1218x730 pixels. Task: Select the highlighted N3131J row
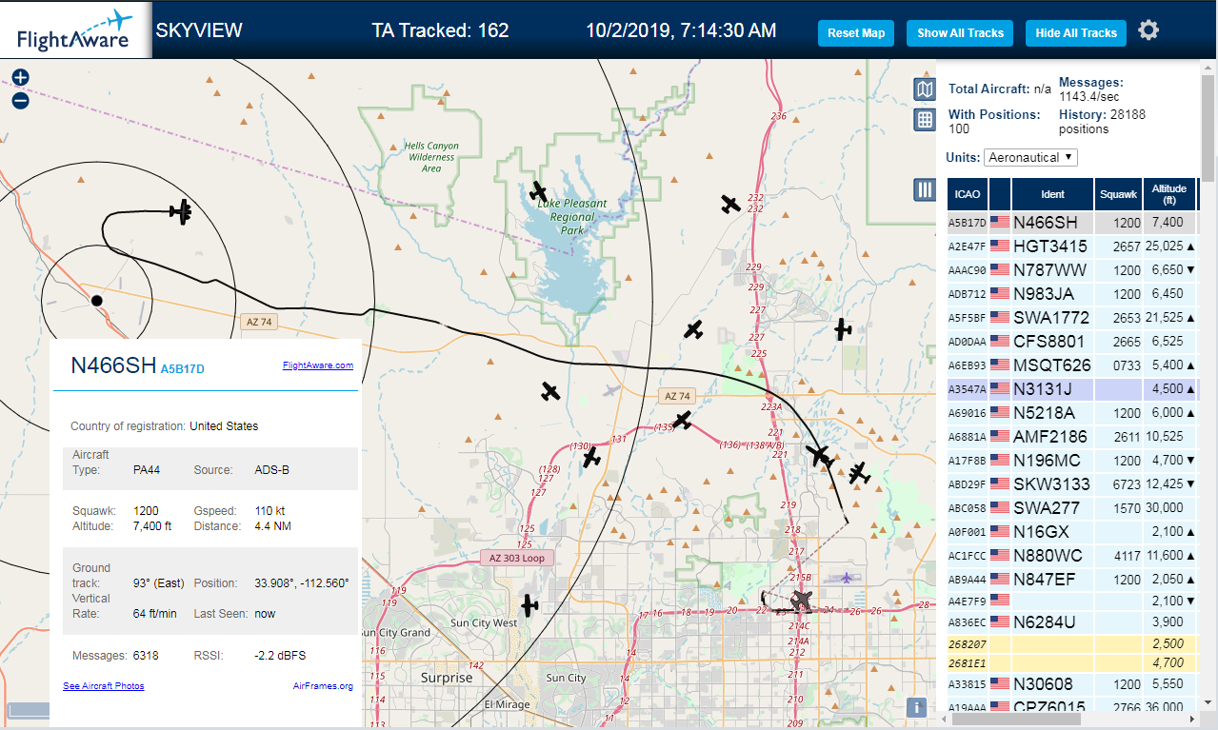click(1073, 389)
